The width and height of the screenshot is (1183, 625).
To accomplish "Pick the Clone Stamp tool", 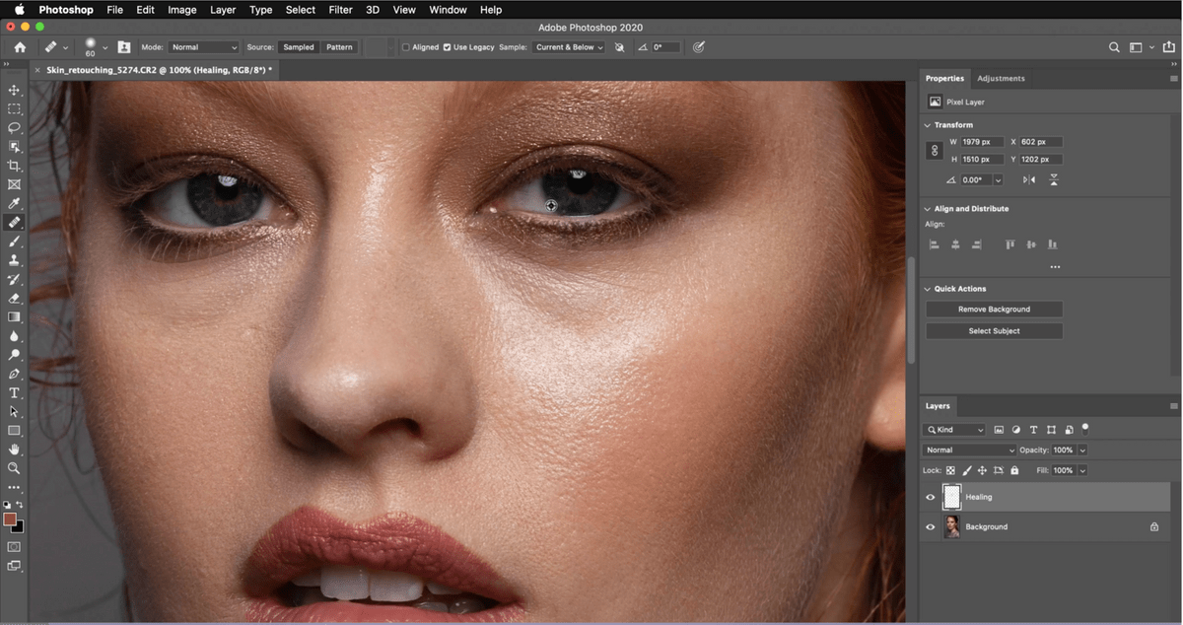I will click(x=14, y=260).
